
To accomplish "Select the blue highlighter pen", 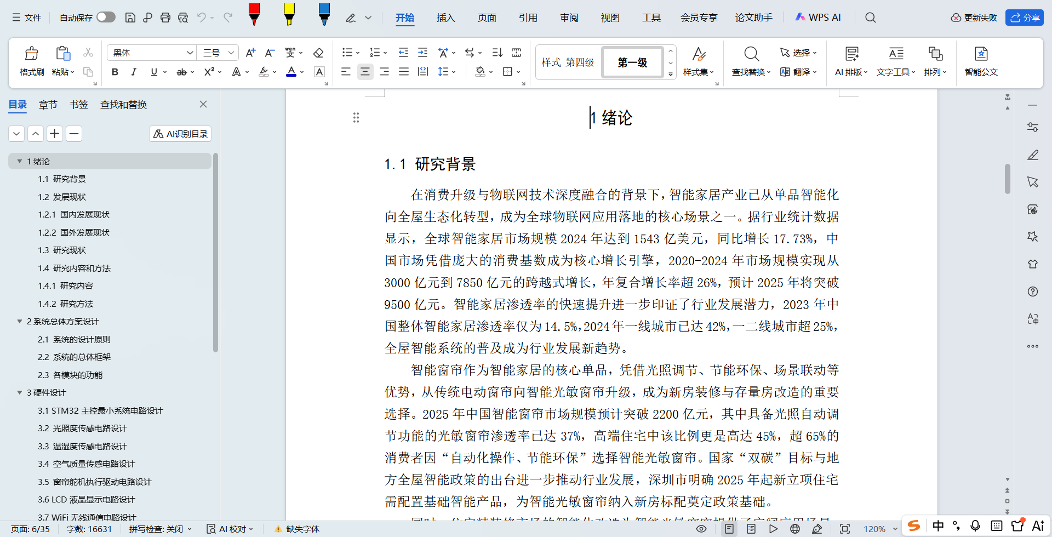I will coord(324,15).
